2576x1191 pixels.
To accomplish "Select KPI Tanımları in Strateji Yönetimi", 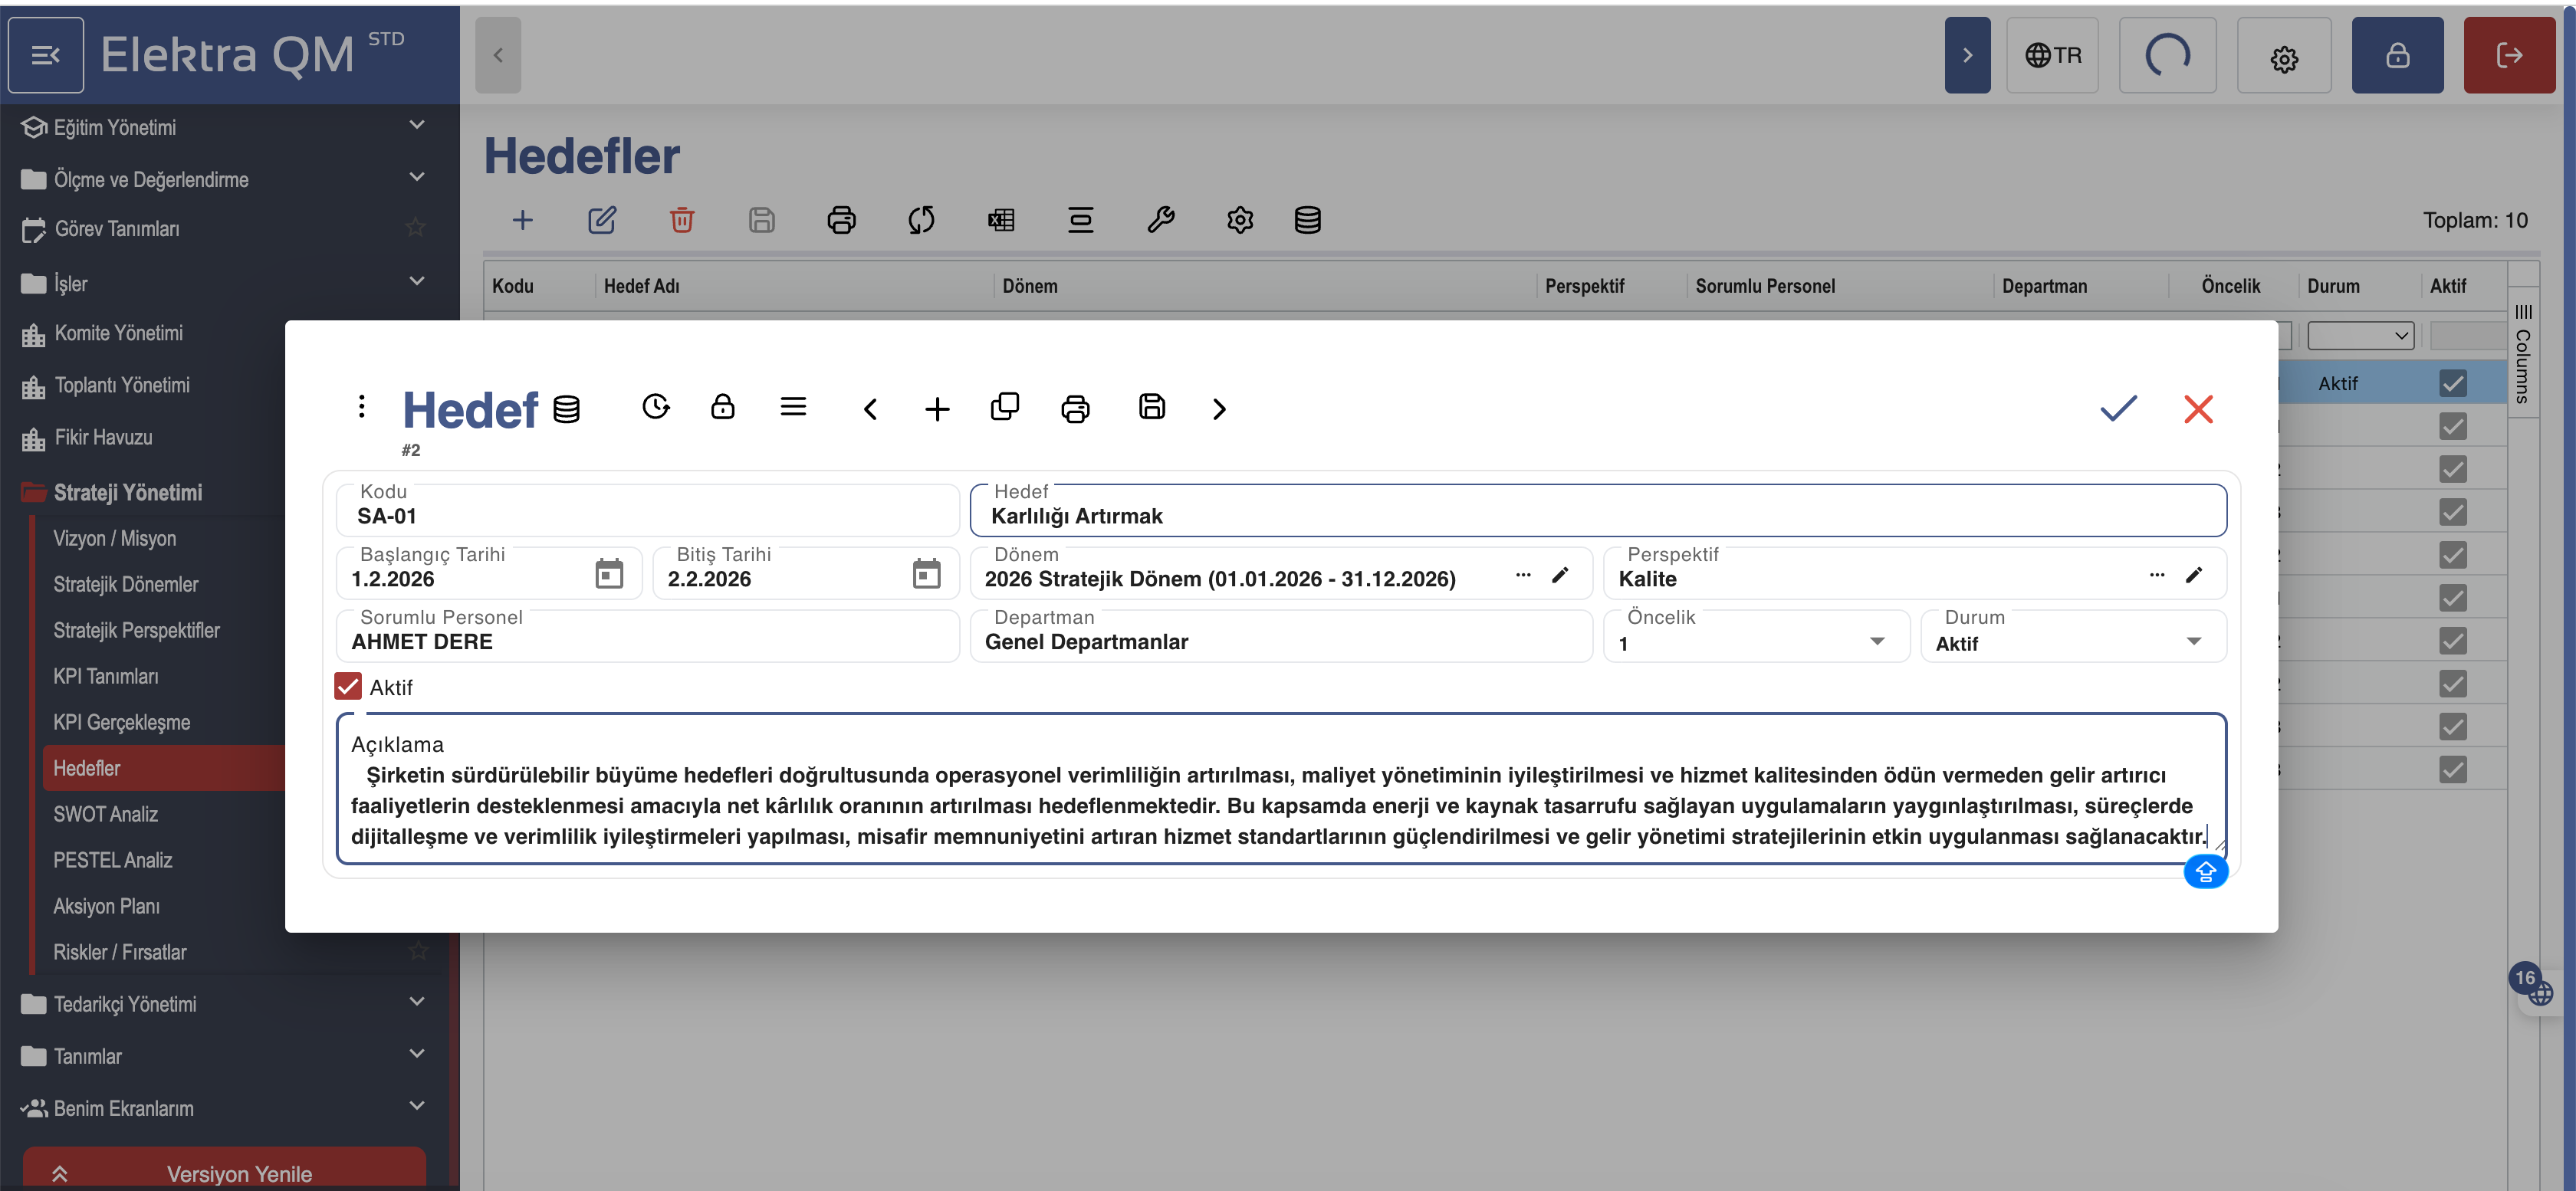I will click(x=106, y=676).
